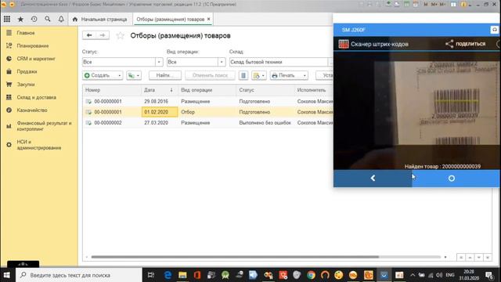Expand the Вид операции dropdown
Viewport: 501px width, 282px height.
[x=222, y=62]
